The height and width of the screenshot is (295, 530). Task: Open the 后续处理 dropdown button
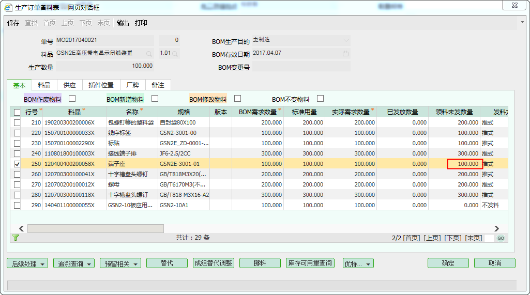coord(27,263)
